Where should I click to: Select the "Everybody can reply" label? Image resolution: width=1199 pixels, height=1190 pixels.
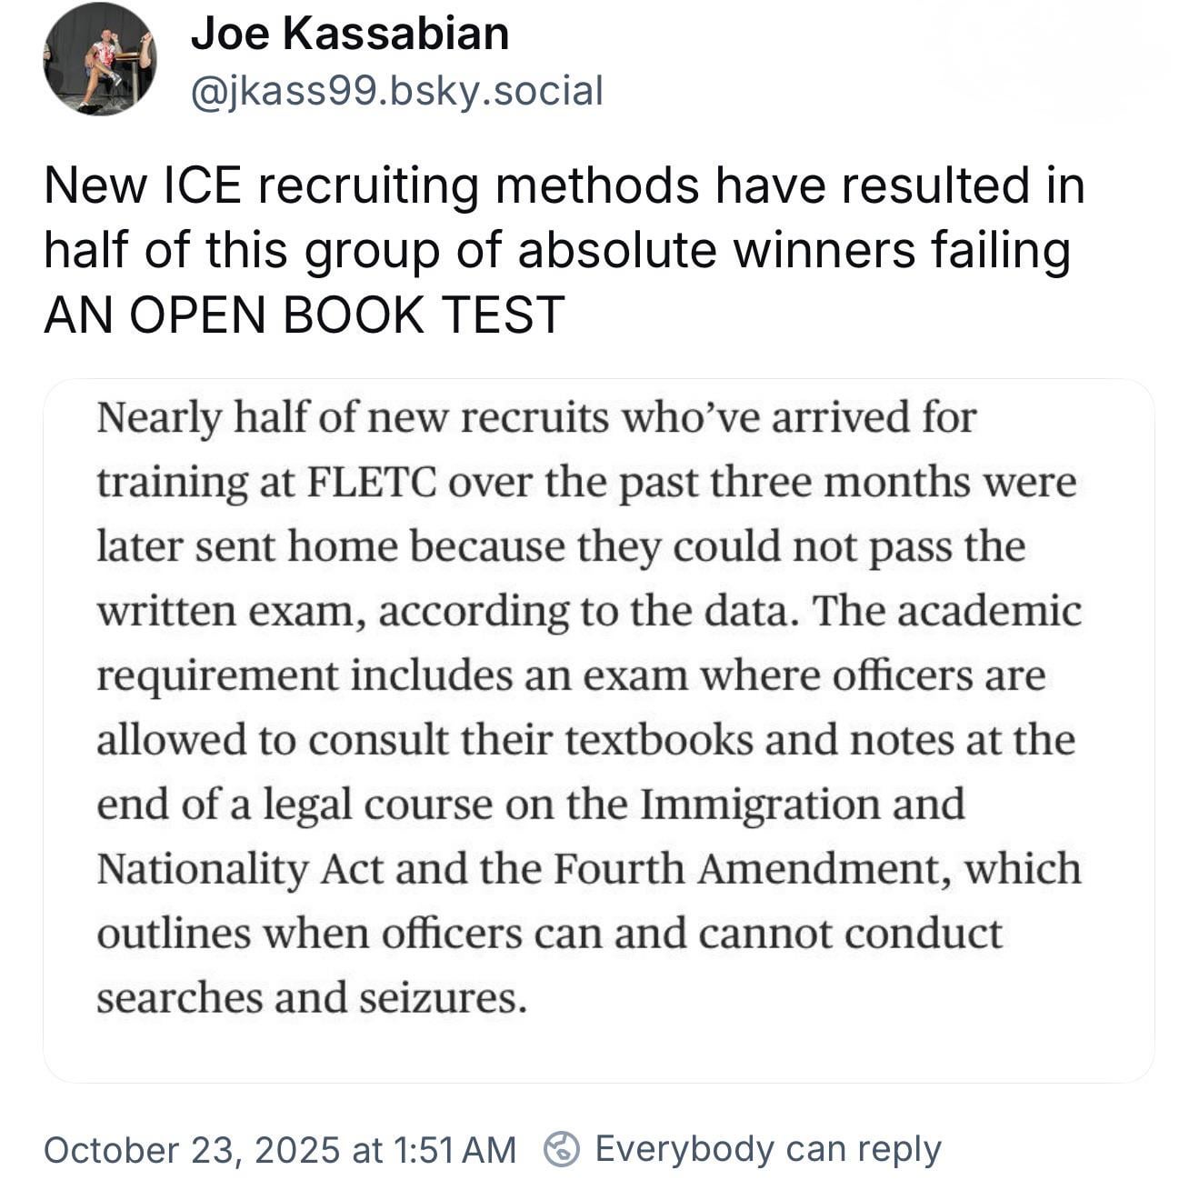point(767,1149)
